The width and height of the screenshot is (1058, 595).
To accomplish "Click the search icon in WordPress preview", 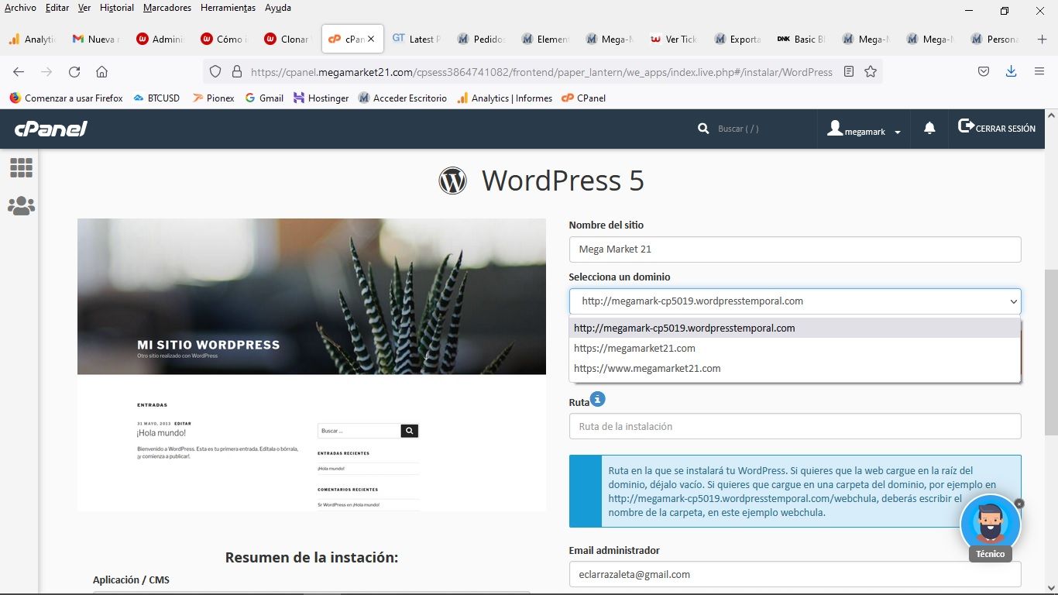I will point(410,431).
